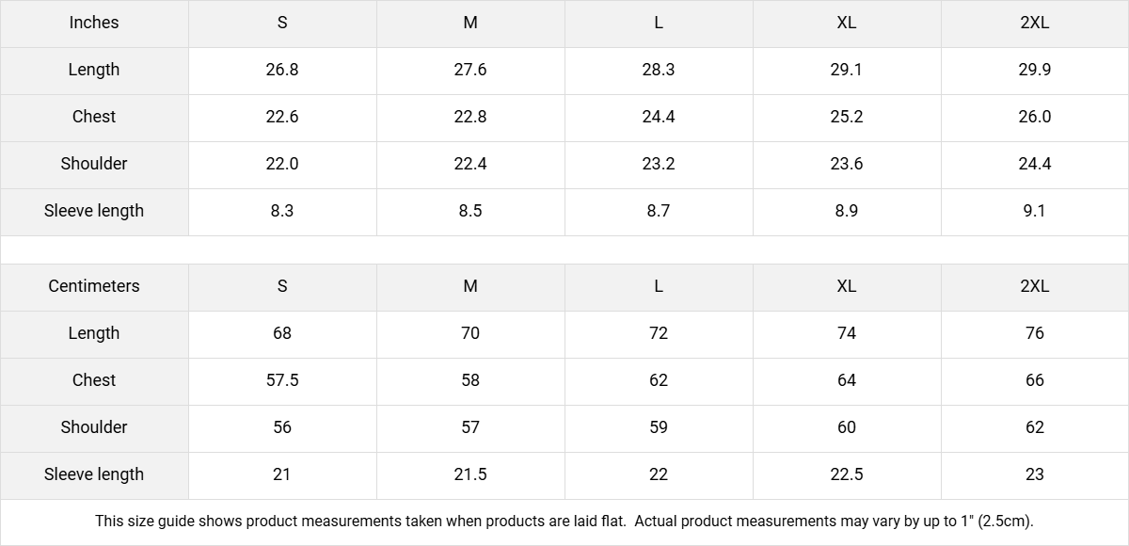Click the M sleeve length value 21.5
The image size is (1129, 546).
point(470,475)
